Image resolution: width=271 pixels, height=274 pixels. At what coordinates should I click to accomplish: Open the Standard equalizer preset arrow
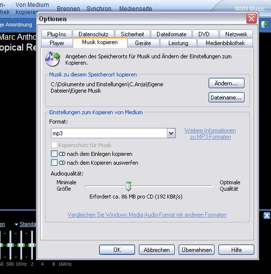17,224
